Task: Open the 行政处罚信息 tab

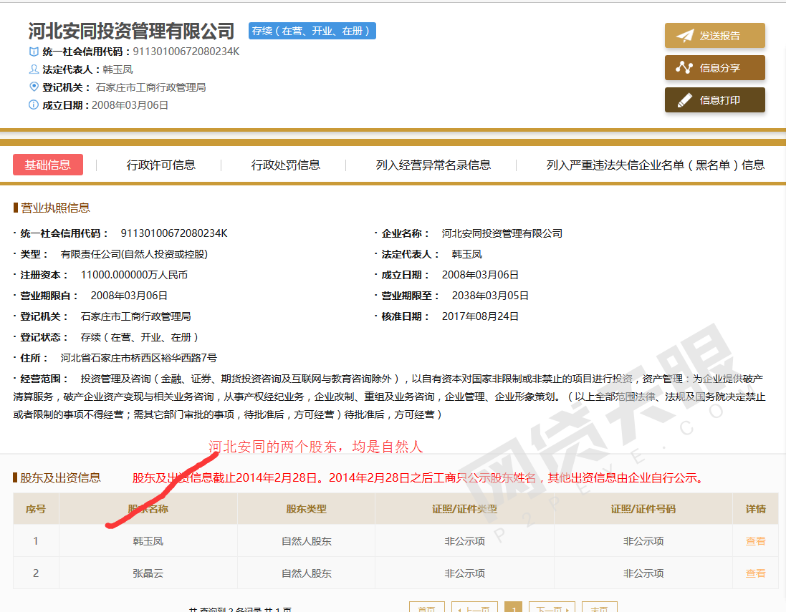Action: 286,165
